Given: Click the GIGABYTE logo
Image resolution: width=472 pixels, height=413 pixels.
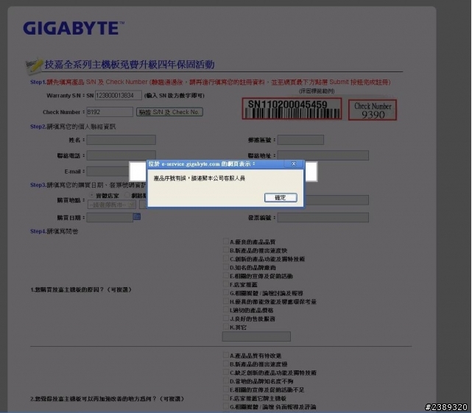Looking at the screenshot, I should [x=74, y=28].
